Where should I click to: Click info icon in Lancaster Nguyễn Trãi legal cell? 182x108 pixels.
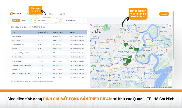[84, 73]
